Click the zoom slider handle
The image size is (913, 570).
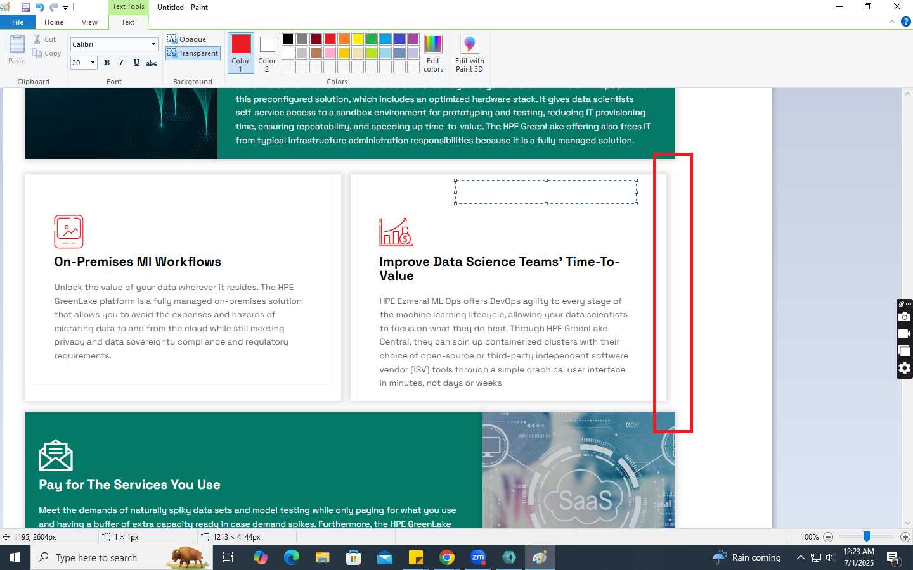[867, 536]
